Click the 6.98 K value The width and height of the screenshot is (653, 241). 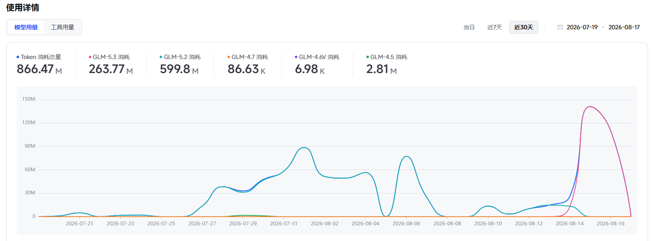(x=310, y=69)
